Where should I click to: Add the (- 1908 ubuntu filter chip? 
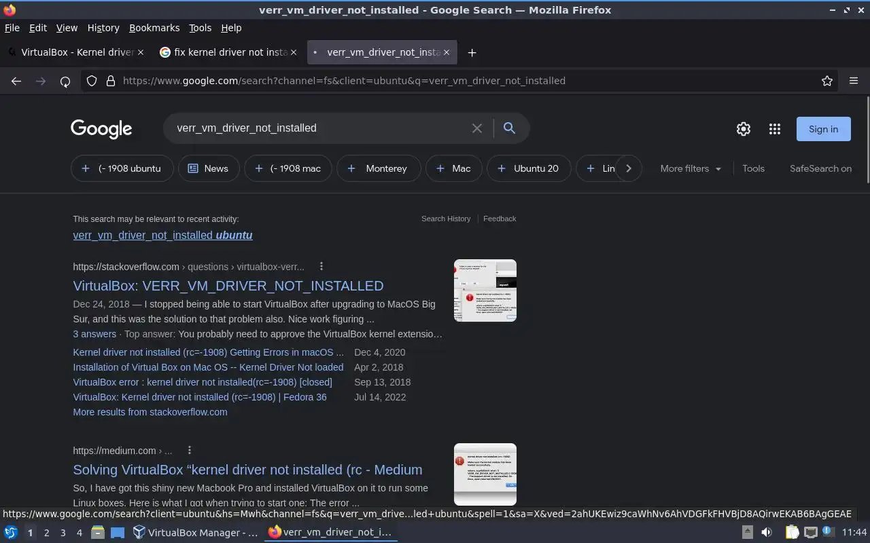[x=122, y=168]
